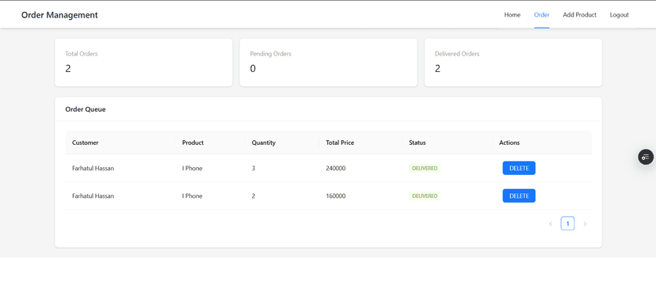Open the floating settings icon at right edge
The height and width of the screenshot is (296, 656).
646,157
